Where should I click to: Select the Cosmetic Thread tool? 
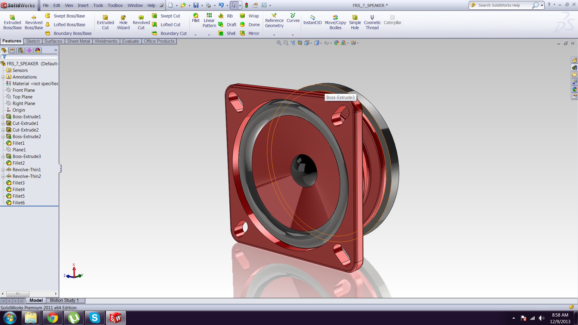(x=372, y=22)
